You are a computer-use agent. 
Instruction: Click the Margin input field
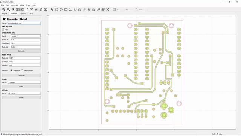(25, 65)
